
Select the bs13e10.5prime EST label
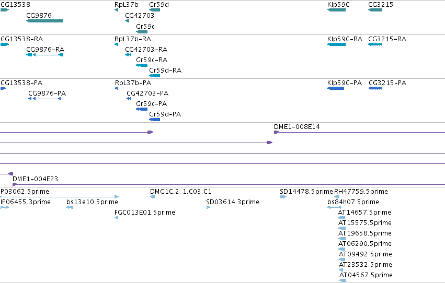[x=92, y=202]
